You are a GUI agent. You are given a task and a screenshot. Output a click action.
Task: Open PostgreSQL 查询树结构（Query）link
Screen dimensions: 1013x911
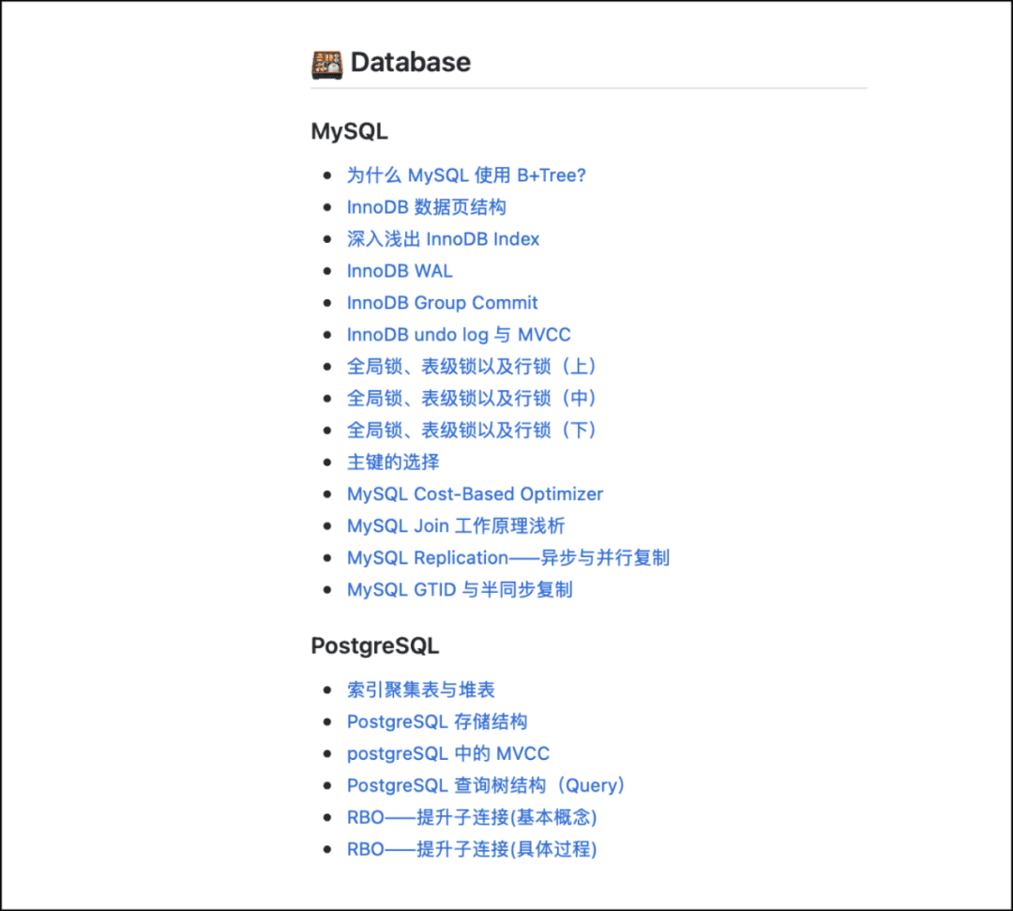click(486, 785)
